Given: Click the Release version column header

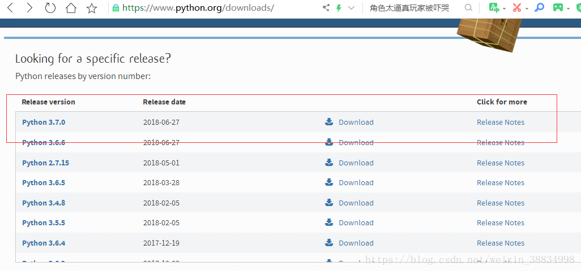Looking at the screenshot, I should click(49, 102).
